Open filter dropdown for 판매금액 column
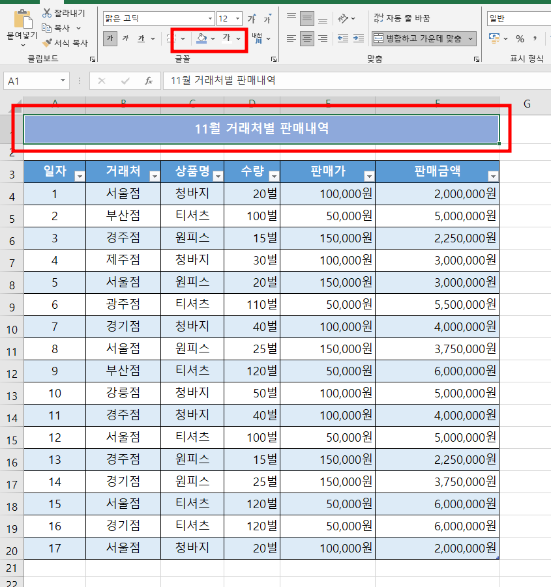This screenshot has height=587, width=551. tap(493, 176)
